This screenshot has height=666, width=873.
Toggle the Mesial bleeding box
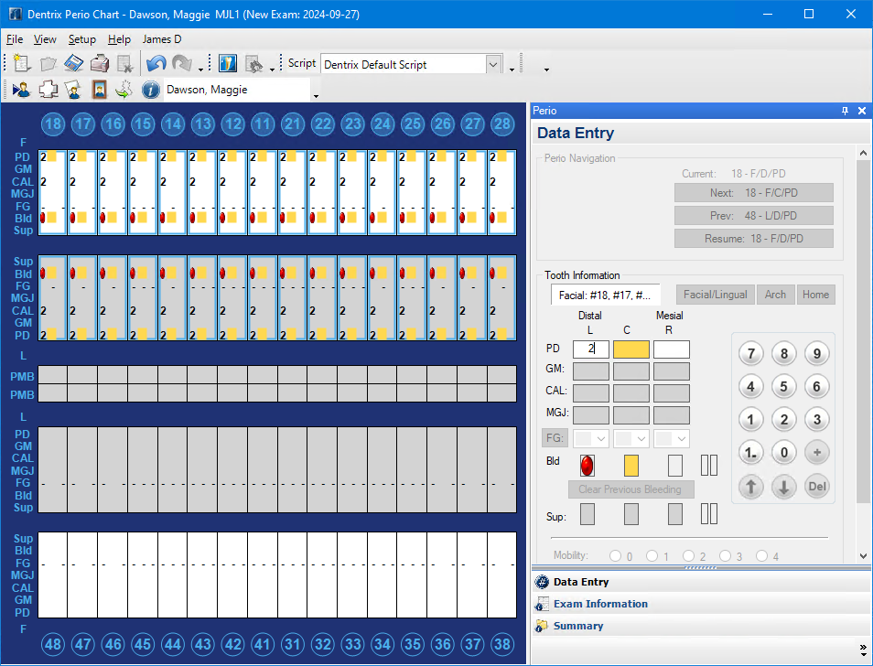click(675, 465)
